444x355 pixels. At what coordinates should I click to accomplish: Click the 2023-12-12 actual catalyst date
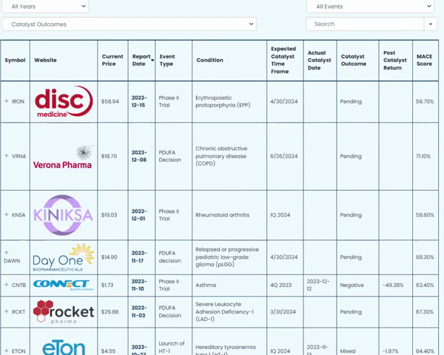pos(318,285)
